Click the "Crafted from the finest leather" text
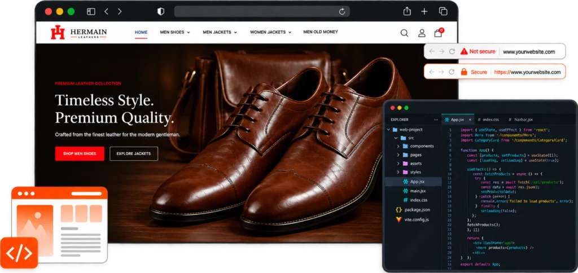Image resolution: width=578 pixels, height=273 pixels. [x=117, y=135]
